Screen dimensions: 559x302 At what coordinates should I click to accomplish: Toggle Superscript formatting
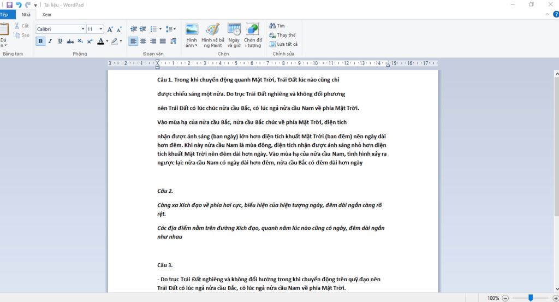click(90, 42)
